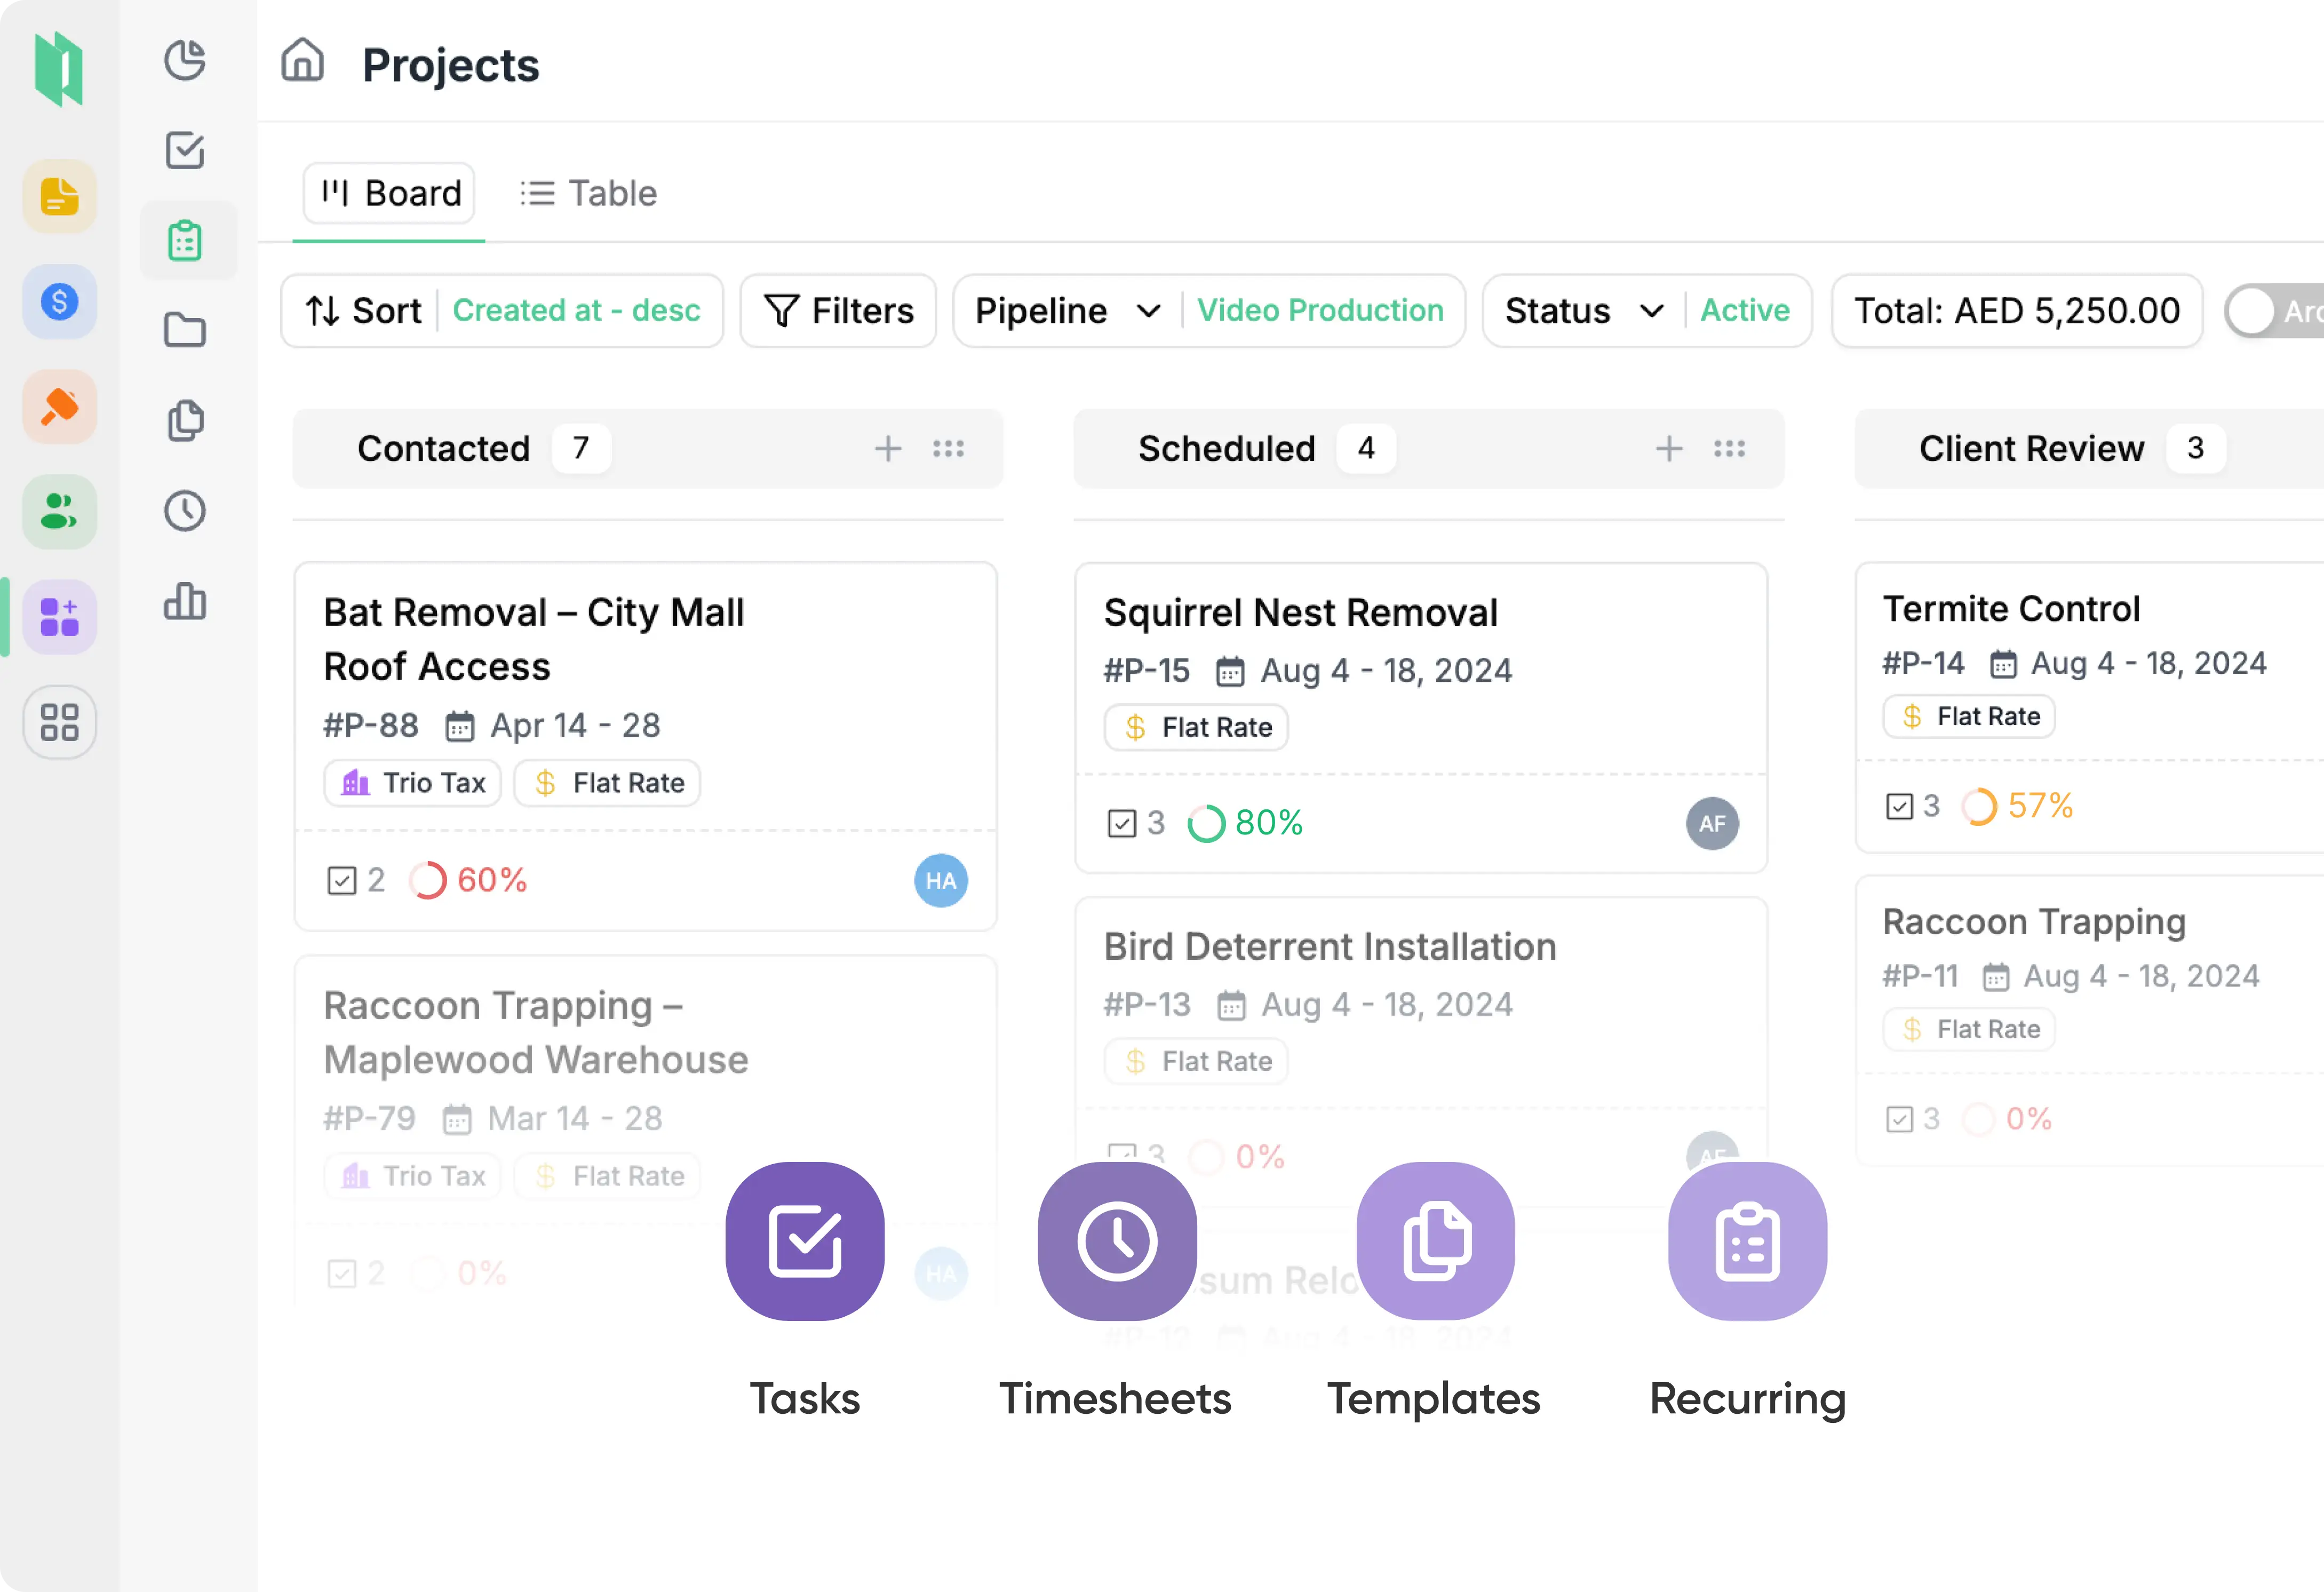Viewport: 2324px width, 1592px height.
Task: Switch to the Board view tab
Action: coord(389,193)
